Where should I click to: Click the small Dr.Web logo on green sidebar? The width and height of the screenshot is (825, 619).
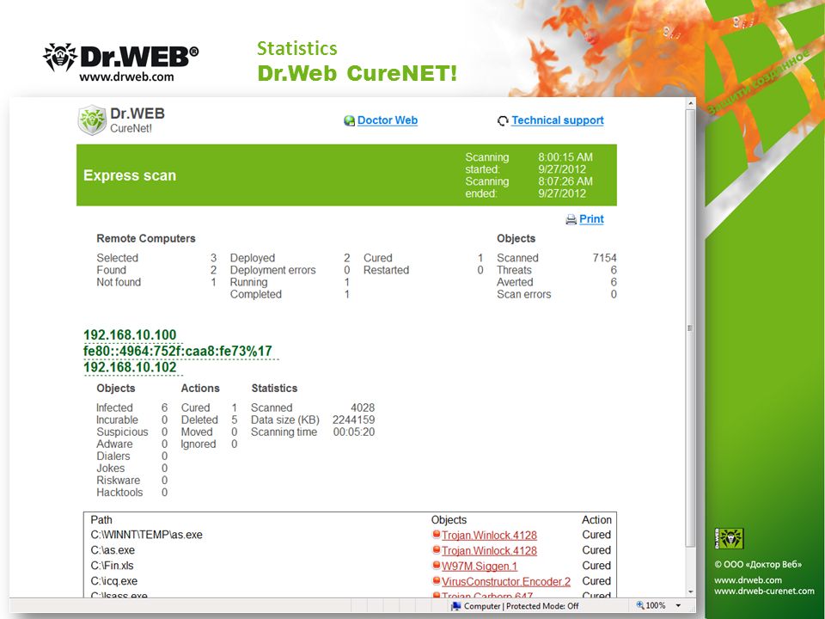729,538
